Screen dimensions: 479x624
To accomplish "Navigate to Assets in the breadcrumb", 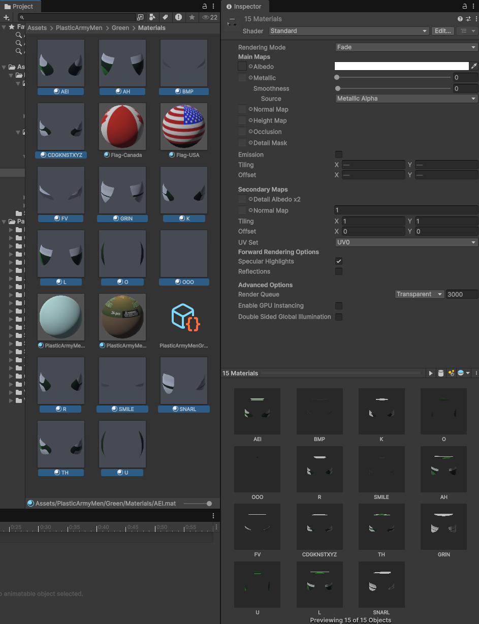I will coord(38,28).
